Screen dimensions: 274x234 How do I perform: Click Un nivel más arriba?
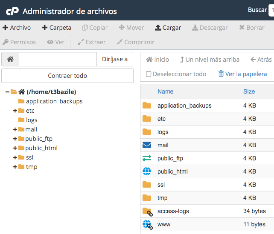coord(210,60)
